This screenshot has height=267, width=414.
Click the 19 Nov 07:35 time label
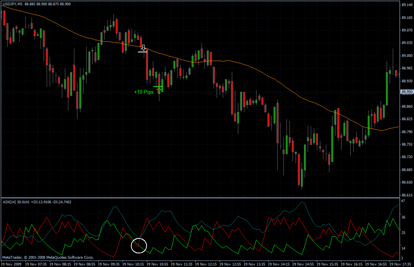coord(36,264)
